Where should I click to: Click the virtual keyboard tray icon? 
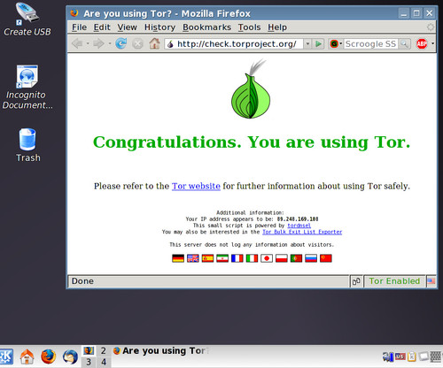tap(436, 356)
